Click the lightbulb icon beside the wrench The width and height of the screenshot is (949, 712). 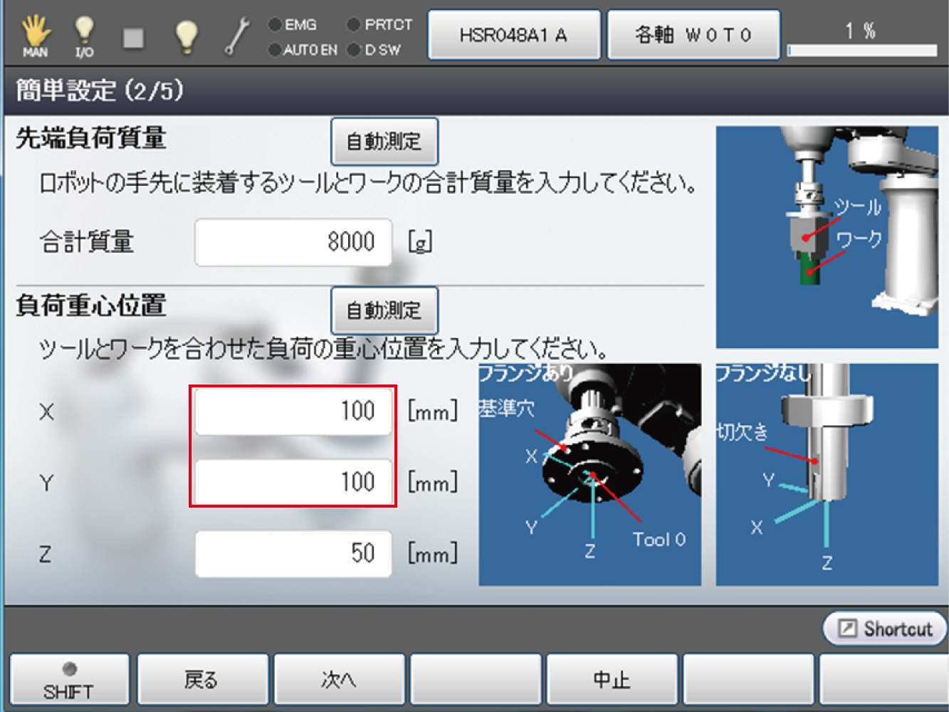186,36
